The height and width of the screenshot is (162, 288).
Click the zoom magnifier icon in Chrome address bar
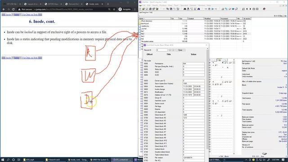point(109,9)
